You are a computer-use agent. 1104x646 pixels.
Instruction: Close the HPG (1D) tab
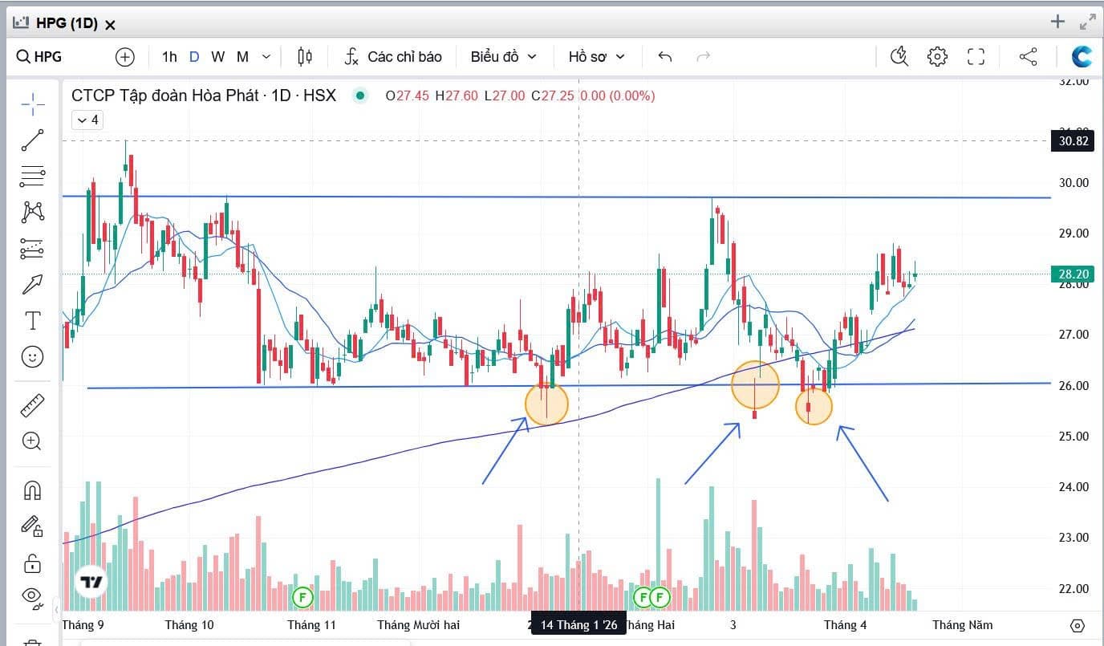pos(111,24)
